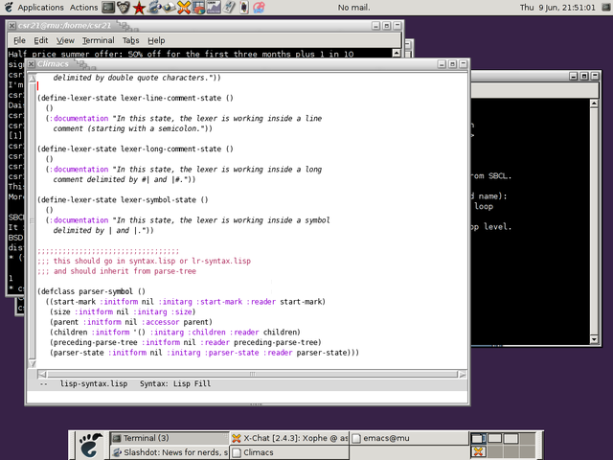Screen dimensions: 613x460
Task: Click the comment 'and should inherit from parse-tree'
Action: click(117, 271)
